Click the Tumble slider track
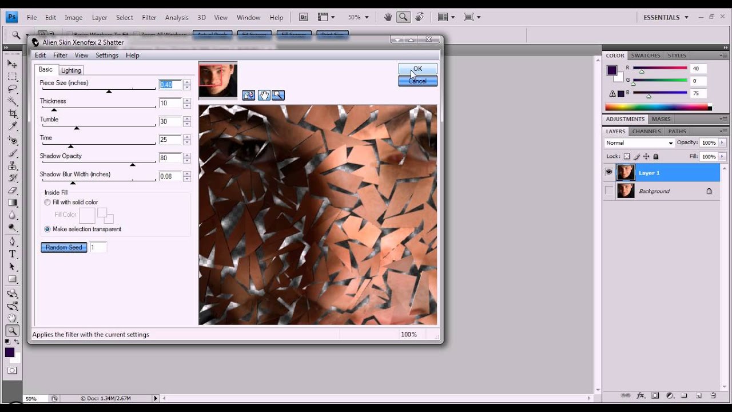Screen dimensions: 732x412 click(x=98, y=126)
